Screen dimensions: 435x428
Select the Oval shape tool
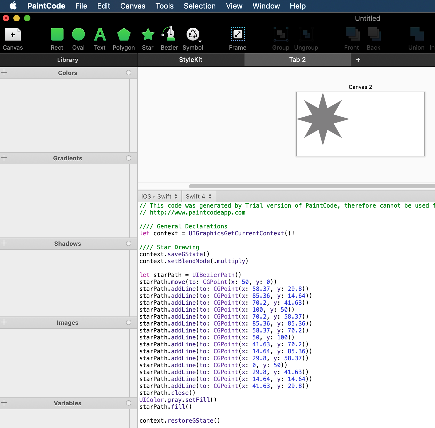pos(78,39)
